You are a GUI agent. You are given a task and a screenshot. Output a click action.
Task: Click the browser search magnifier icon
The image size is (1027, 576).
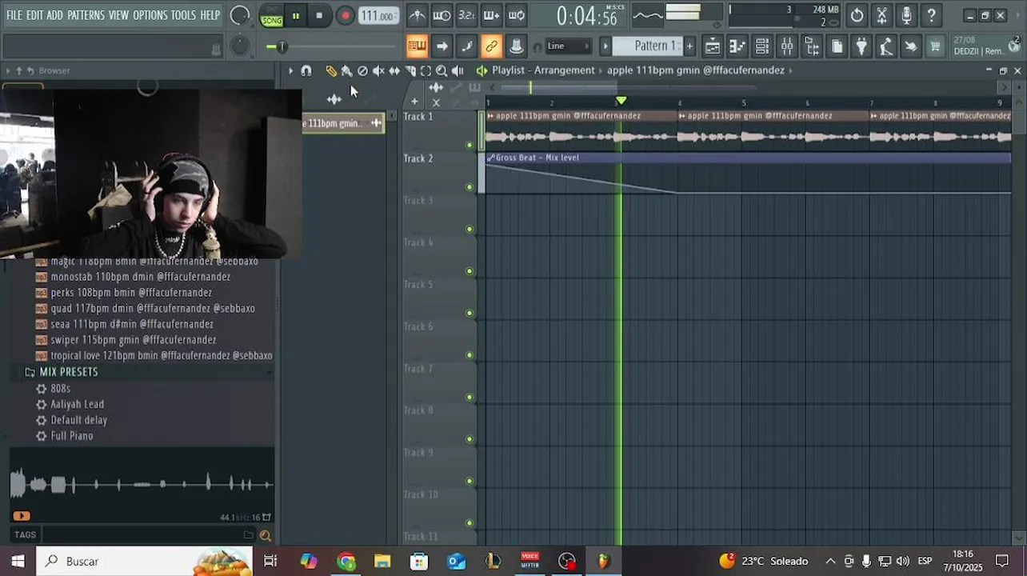(265, 535)
